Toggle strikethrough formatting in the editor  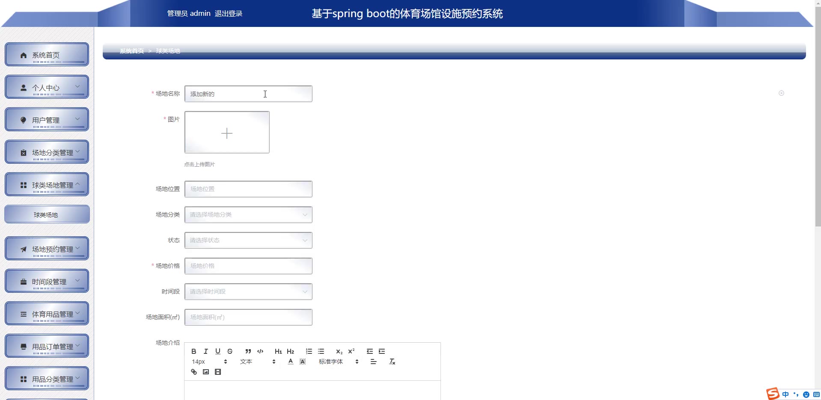(230, 351)
